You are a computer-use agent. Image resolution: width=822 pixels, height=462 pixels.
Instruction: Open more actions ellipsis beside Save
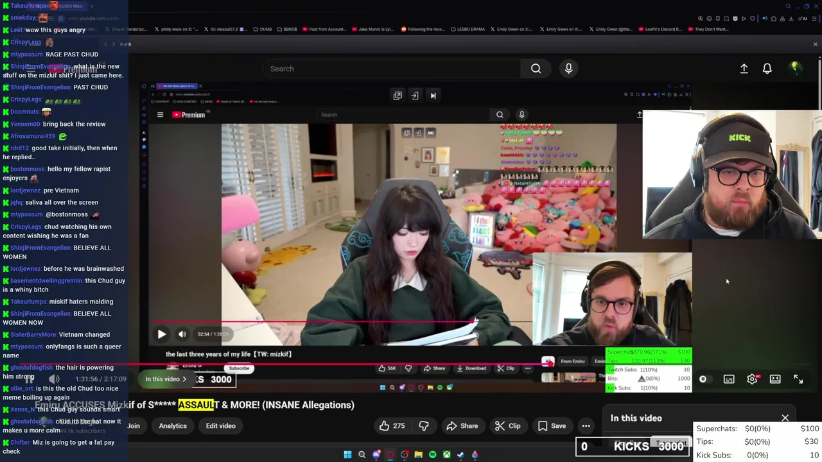pyautogui.click(x=586, y=425)
